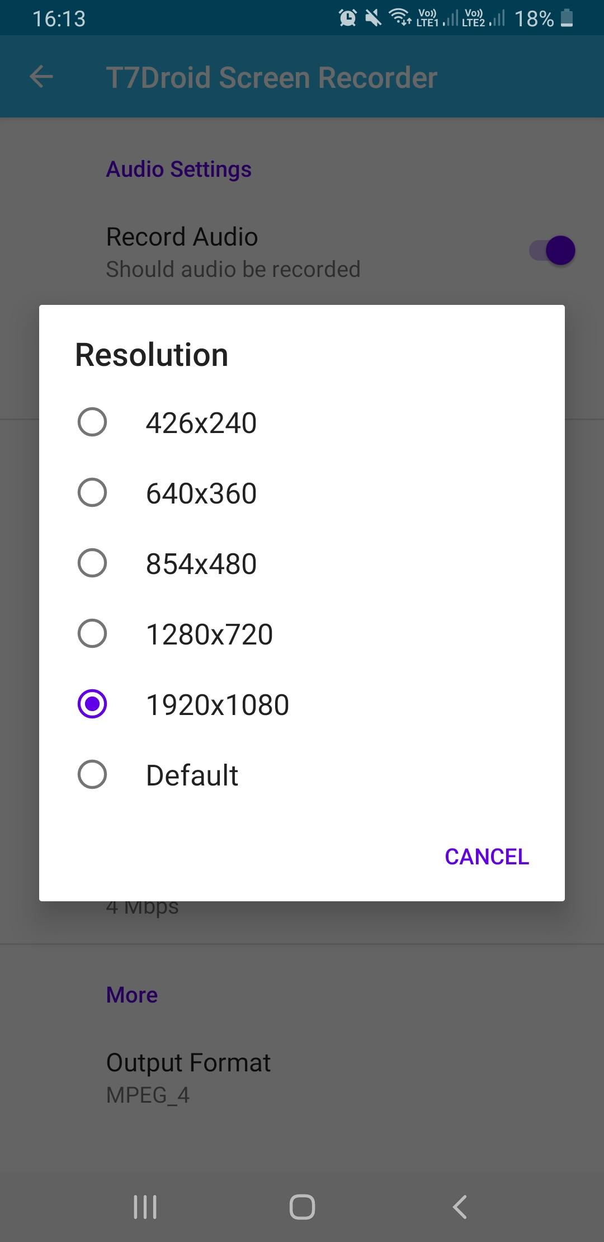Cancel the Resolution dialog
The width and height of the screenshot is (604, 1242).
[x=487, y=857]
